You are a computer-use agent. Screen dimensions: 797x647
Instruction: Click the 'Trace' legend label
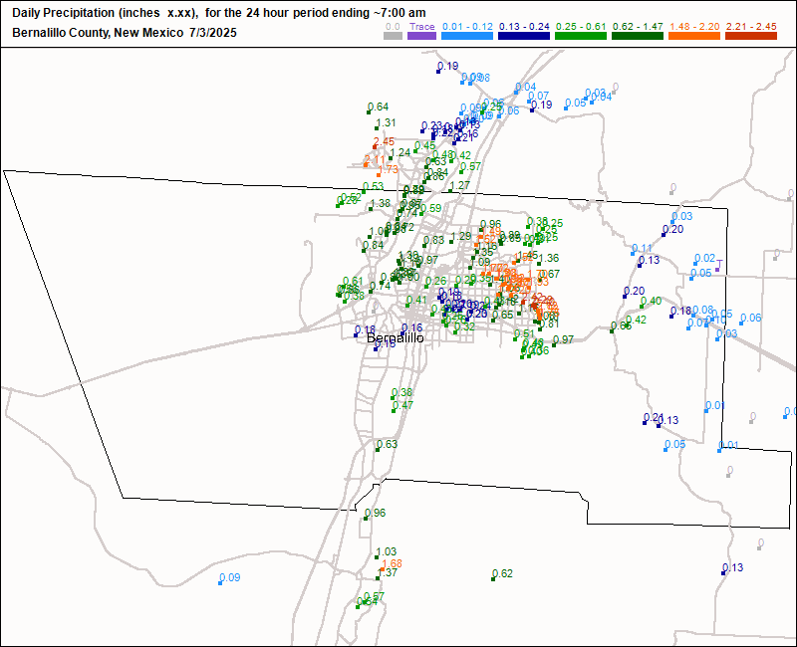pos(421,27)
